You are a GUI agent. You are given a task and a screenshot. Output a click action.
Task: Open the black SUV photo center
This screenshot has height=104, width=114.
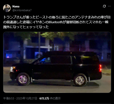pos(57,62)
